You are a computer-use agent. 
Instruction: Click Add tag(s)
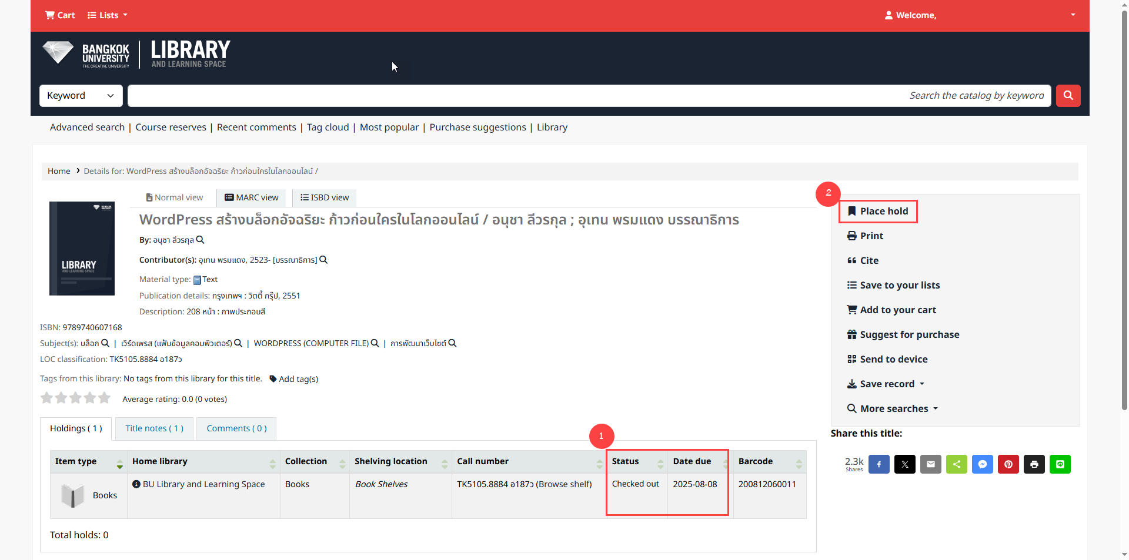point(294,379)
